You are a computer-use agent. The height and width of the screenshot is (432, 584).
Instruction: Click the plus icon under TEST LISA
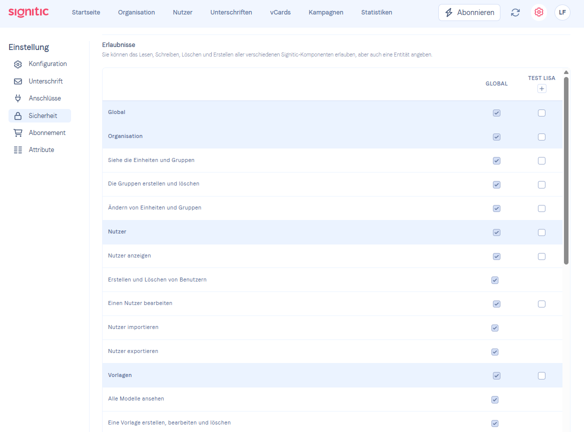tap(541, 88)
